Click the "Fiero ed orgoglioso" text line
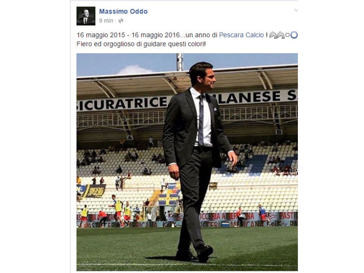The width and height of the screenshot is (364, 273). point(141,44)
